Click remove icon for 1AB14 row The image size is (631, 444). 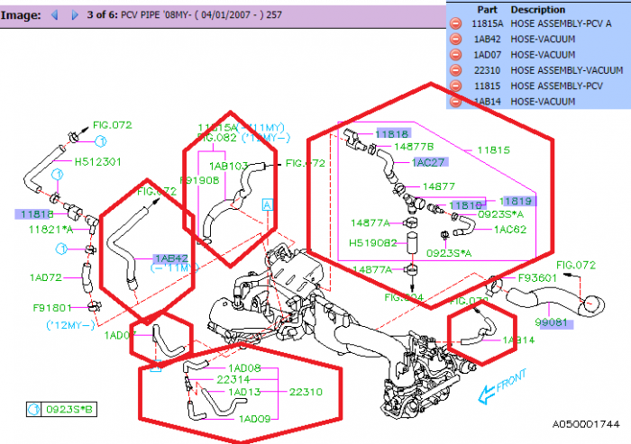tap(457, 102)
